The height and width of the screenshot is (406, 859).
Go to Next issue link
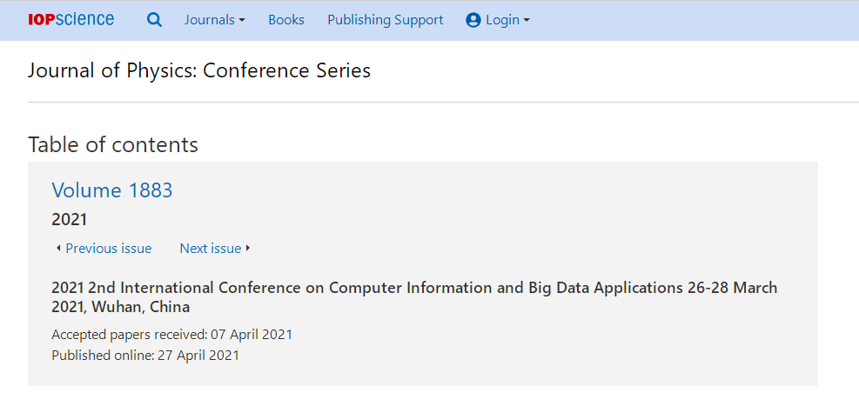coord(211,249)
